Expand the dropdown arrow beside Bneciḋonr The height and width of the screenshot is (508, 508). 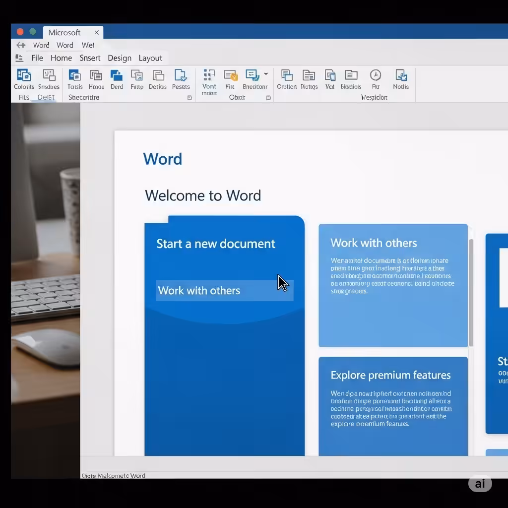(266, 74)
